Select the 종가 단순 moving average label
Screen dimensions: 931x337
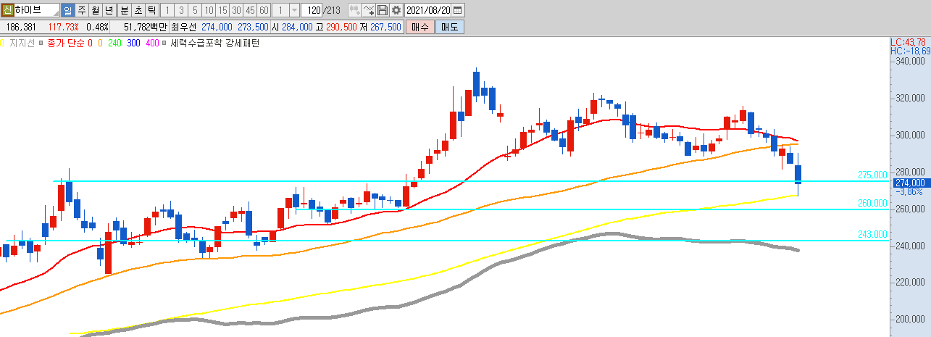[67, 43]
